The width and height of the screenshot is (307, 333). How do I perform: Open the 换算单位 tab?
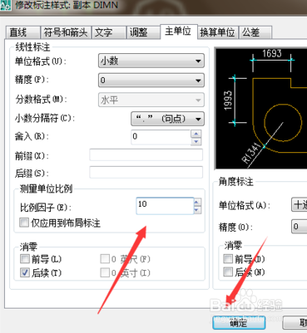pos(218,32)
